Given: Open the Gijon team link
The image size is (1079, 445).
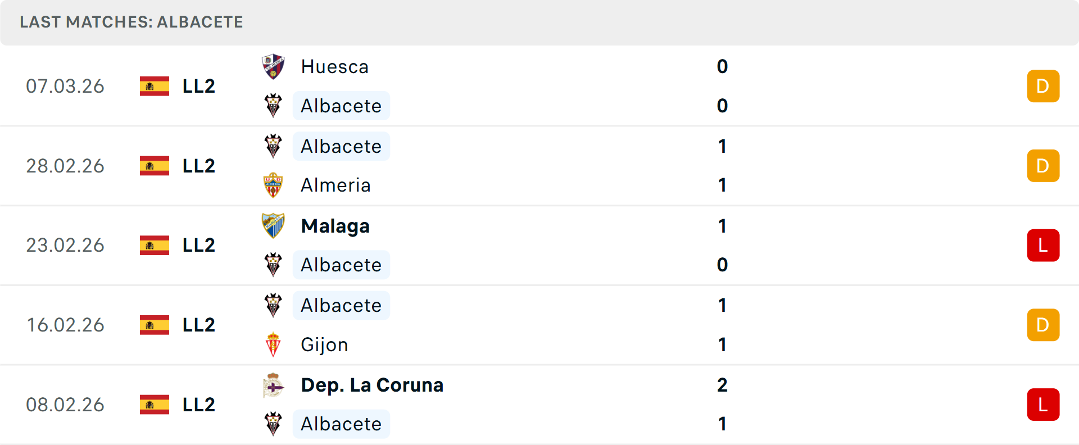Looking at the screenshot, I should coord(324,344).
